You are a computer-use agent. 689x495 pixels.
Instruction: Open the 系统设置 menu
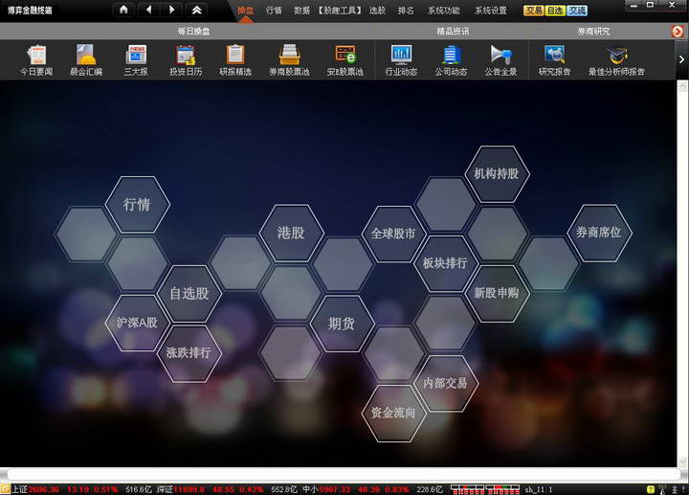[491, 11]
